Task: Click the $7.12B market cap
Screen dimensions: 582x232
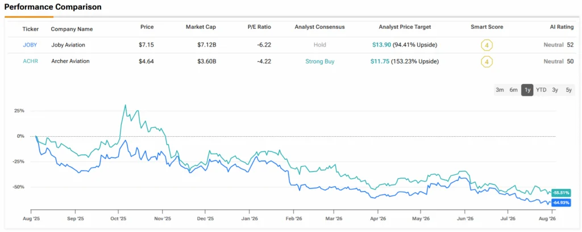Action: 207,45
